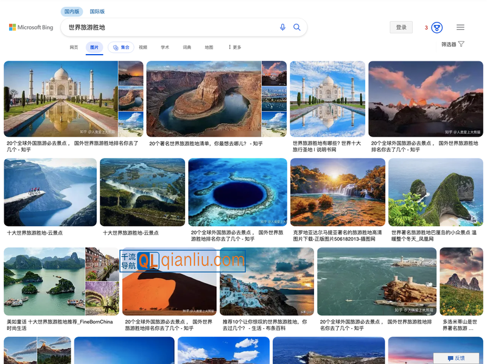This screenshot has width=487, height=364.
Task: Switch to the 地图 tab
Action: click(208, 47)
